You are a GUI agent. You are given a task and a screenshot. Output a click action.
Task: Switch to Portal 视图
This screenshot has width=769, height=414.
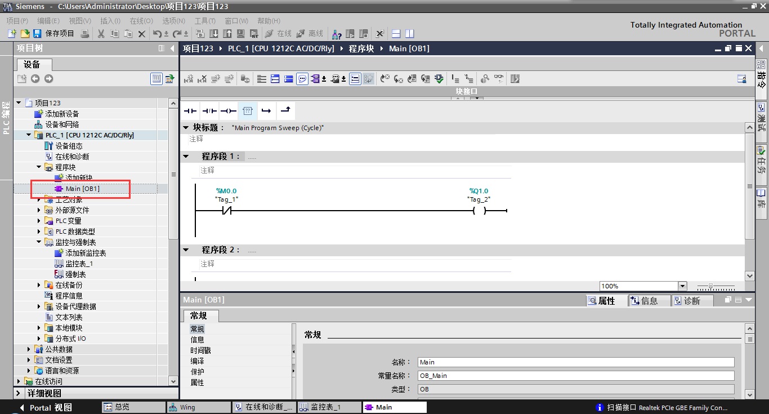46,408
